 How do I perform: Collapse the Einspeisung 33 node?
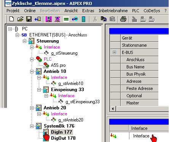click(x=39, y=90)
